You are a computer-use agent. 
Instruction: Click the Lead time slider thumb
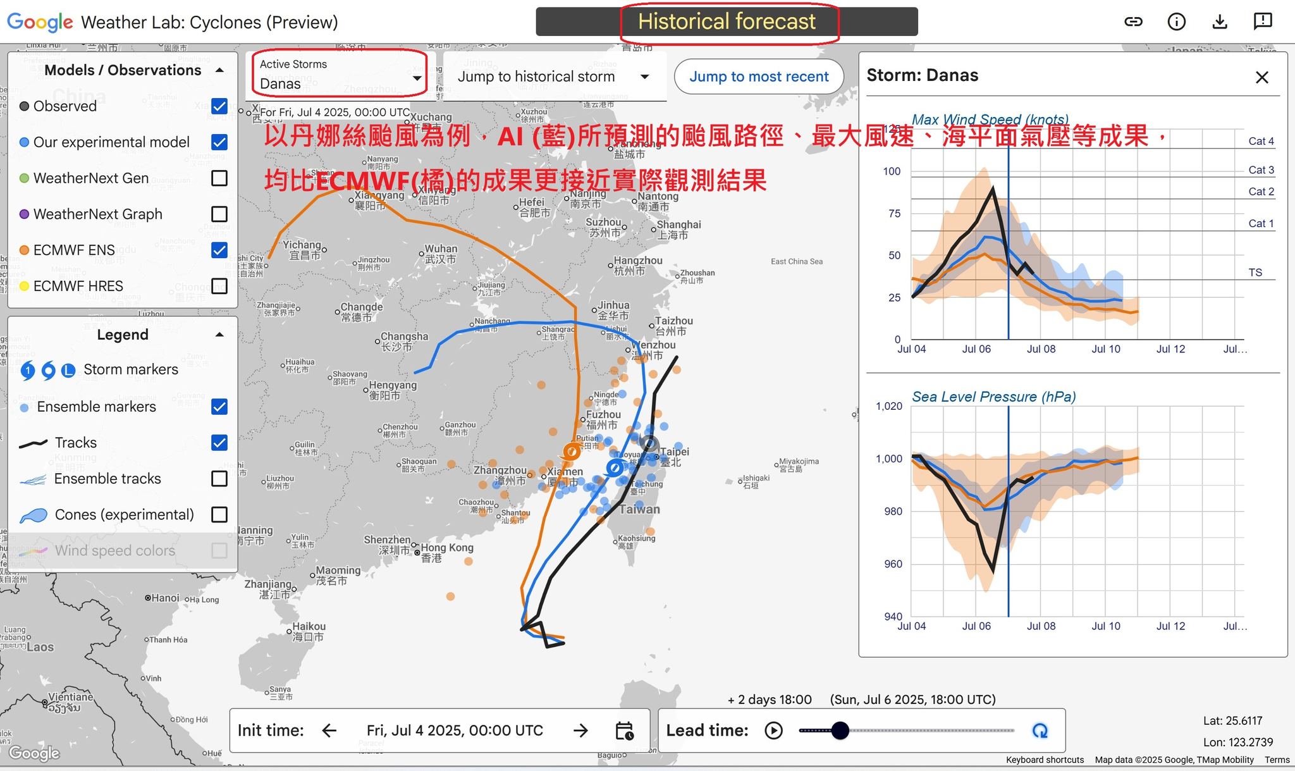point(840,731)
